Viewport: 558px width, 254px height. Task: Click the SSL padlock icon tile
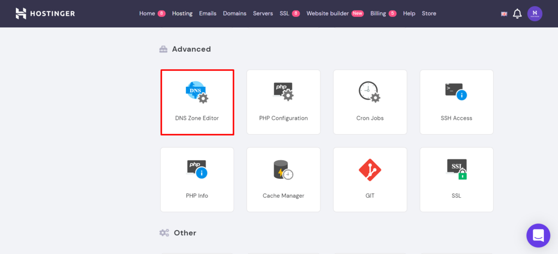[x=456, y=170]
